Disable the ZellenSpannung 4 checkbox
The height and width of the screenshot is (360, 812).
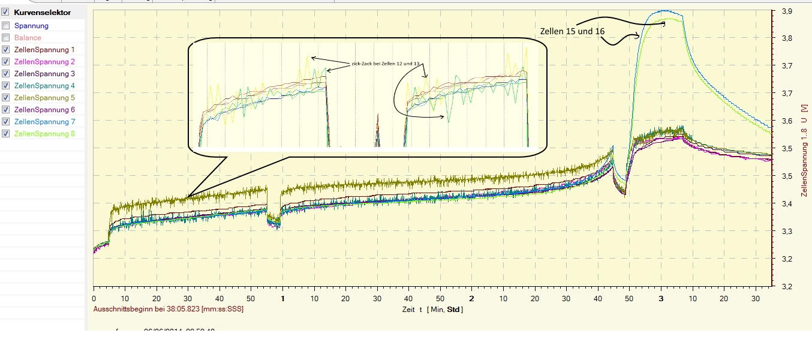click(x=6, y=86)
